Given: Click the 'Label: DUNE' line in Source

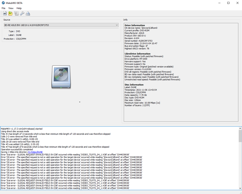Looking at the screenshot, I should pos(15,35).
